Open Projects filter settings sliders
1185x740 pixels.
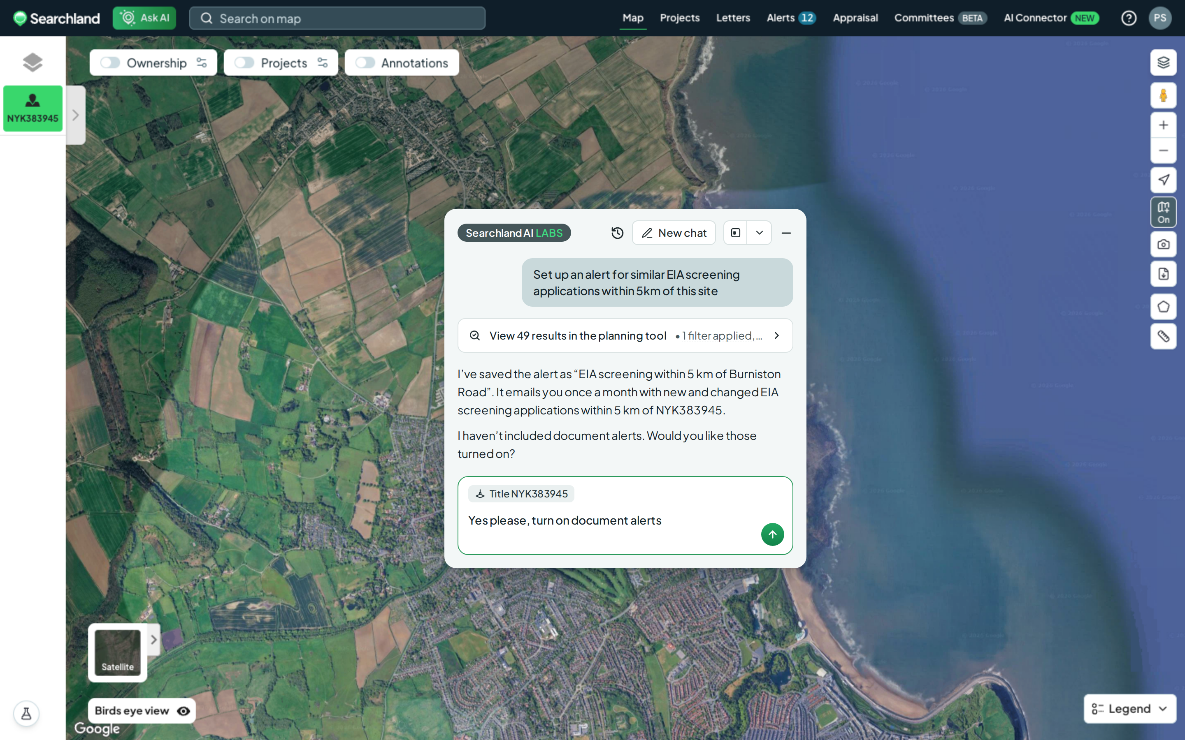323,62
